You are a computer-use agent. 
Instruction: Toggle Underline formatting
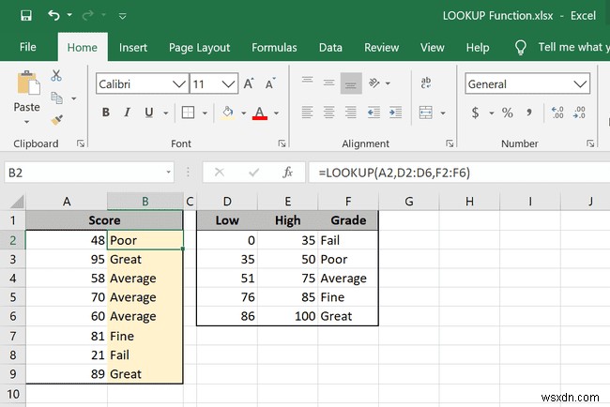click(148, 113)
